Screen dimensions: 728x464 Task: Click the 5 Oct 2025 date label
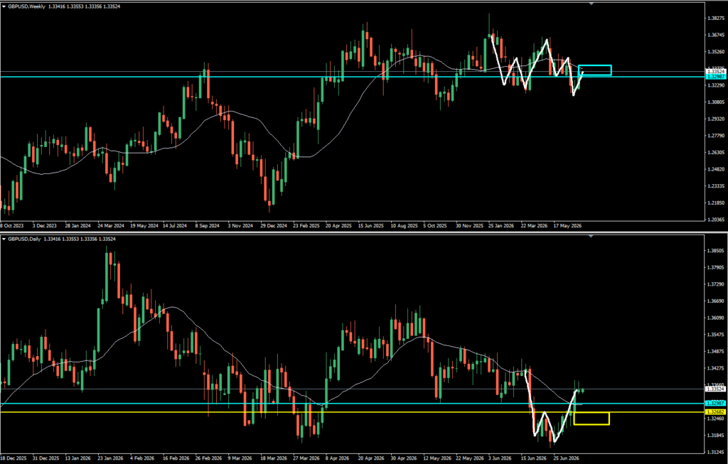pos(434,226)
